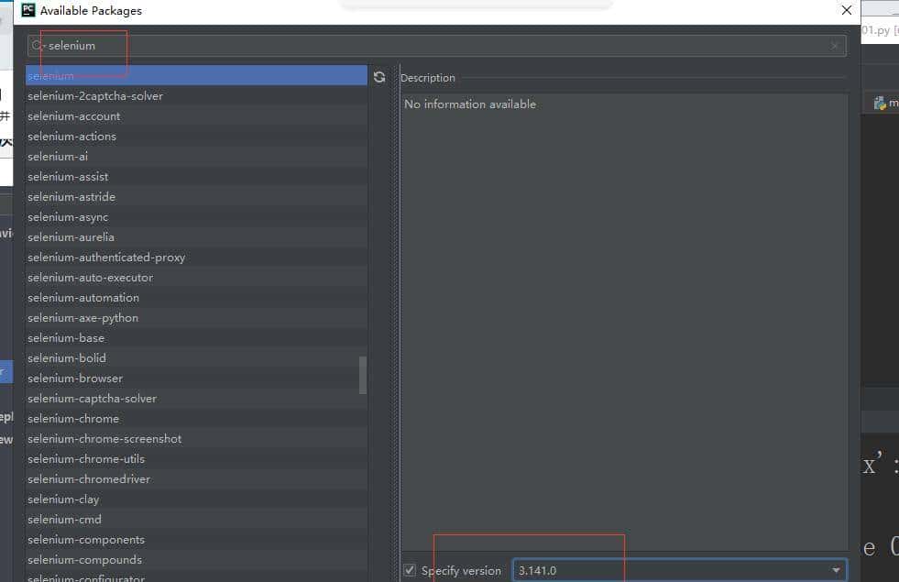
Task: Select the selenium package entry
Action: pyautogui.click(x=50, y=76)
